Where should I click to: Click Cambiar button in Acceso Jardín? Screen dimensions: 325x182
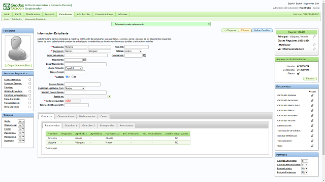point(310,78)
